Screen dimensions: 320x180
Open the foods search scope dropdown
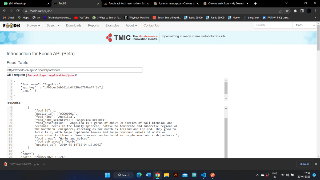click(305, 25)
